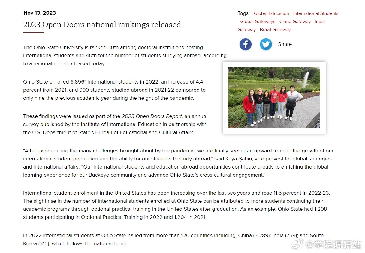
Task: Click paragraph starting 'In 2022 international students at Ohio'
Action: pyautogui.click(x=173, y=240)
